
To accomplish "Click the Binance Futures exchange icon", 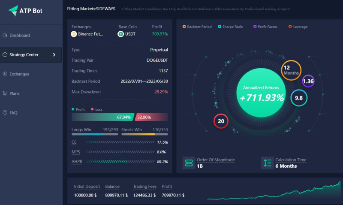I will point(74,34).
